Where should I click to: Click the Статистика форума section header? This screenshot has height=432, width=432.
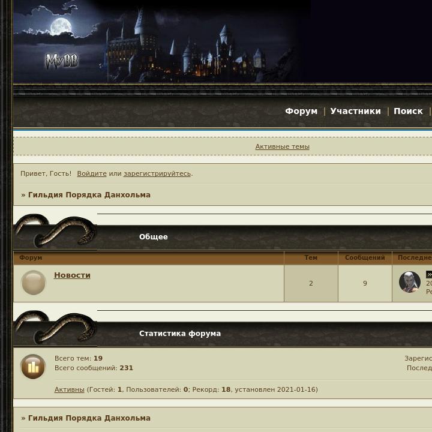pos(180,334)
